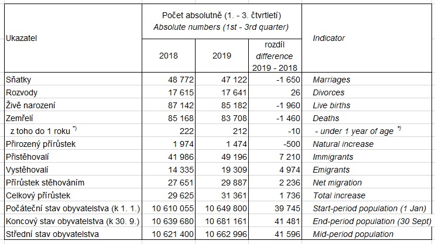Select the rozdíl difference header cell

(275, 56)
